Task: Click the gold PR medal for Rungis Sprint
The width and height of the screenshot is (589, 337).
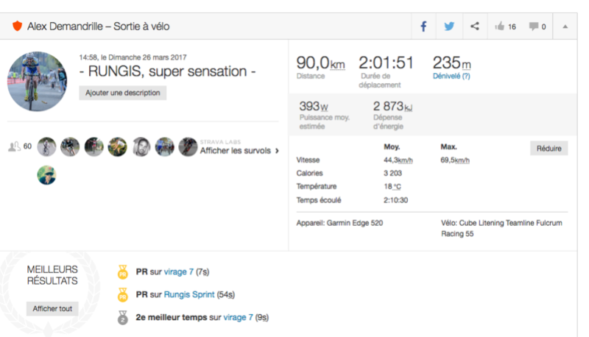Action: pos(123,295)
